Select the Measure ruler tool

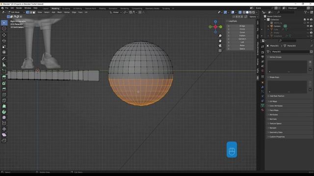pyautogui.click(x=4, y=65)
